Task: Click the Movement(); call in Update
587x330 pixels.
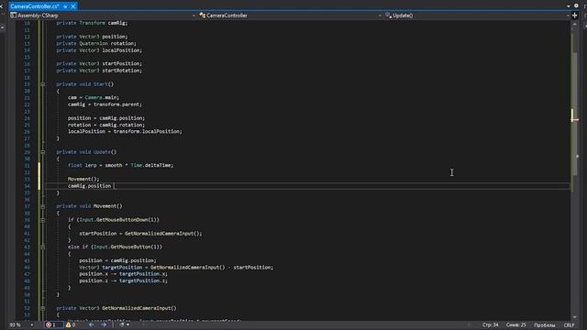Action: tap(83, 180)
